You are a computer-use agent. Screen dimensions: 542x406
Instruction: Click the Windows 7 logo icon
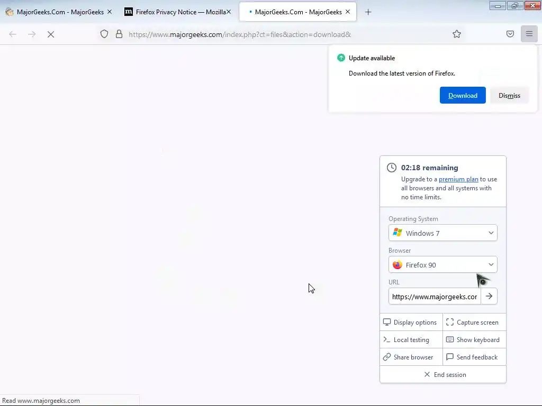click(398, 233)
